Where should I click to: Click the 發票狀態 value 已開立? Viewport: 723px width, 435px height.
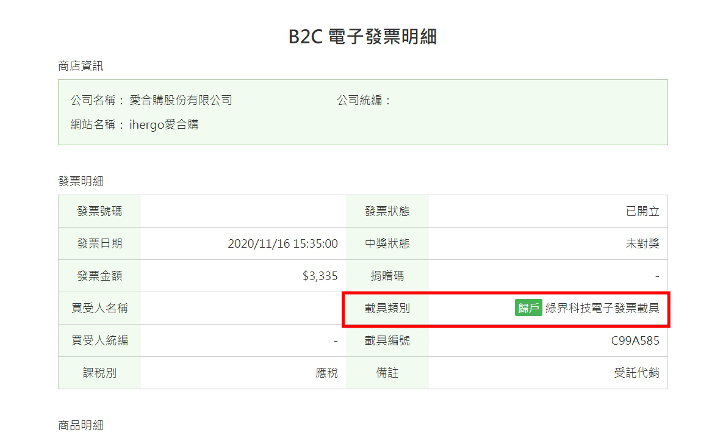[642, 211]
